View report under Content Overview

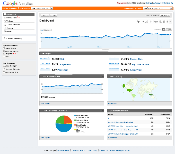click(x=113, y=138)
